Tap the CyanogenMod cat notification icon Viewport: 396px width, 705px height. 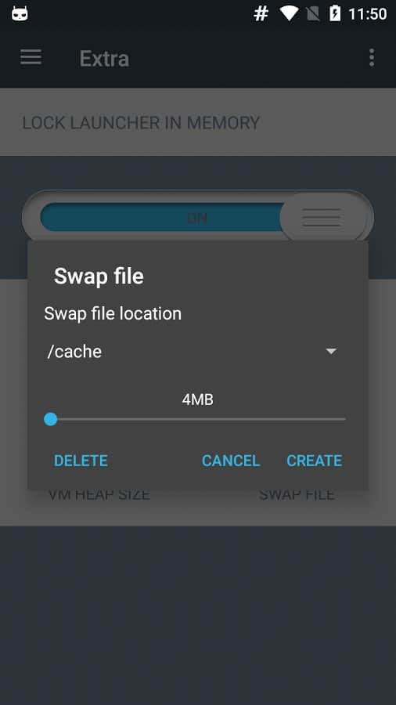[20, 13]
